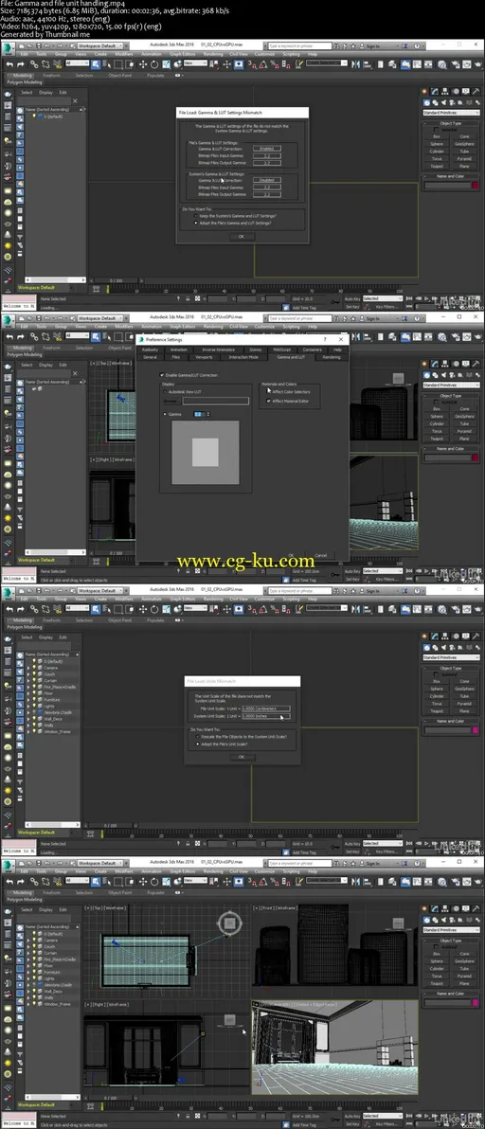The width and height of the screenshot is (485, 1129).
Task: Click Cancel in Preference Settings dialog
Action: (320, 555)
